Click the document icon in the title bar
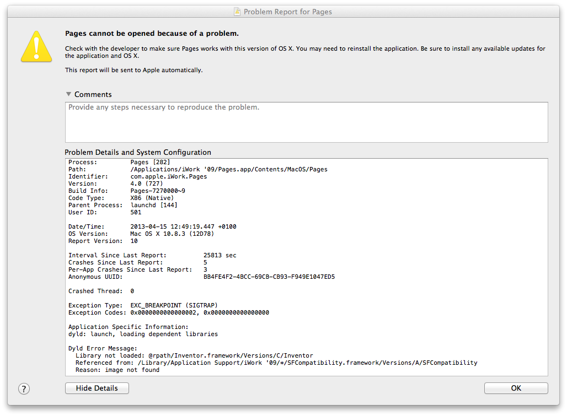The width and height of the screenshot is (567, 416). point(237,12)
